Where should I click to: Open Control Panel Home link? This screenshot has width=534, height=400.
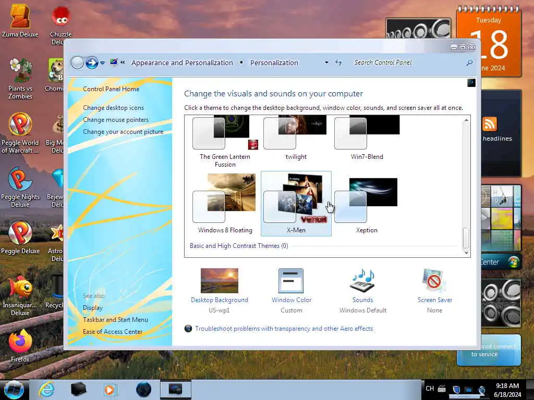click(x=111, y=89)
